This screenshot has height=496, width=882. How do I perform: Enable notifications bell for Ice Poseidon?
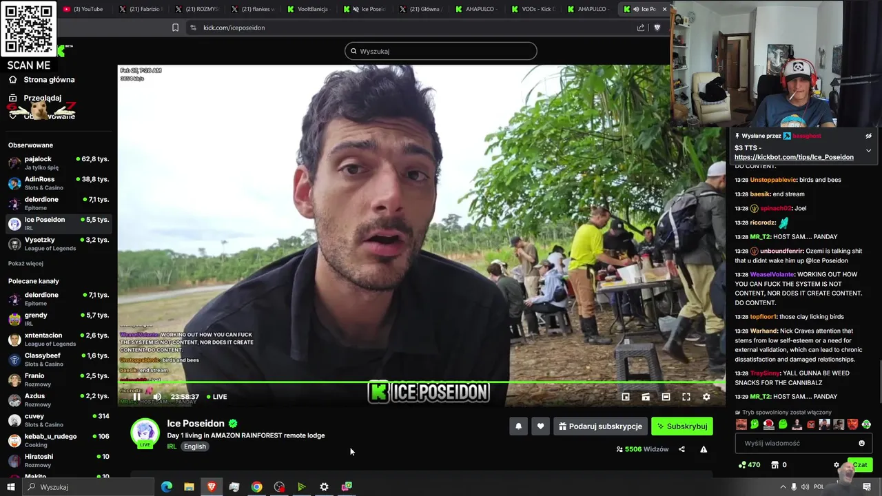[x=519, y=426]
